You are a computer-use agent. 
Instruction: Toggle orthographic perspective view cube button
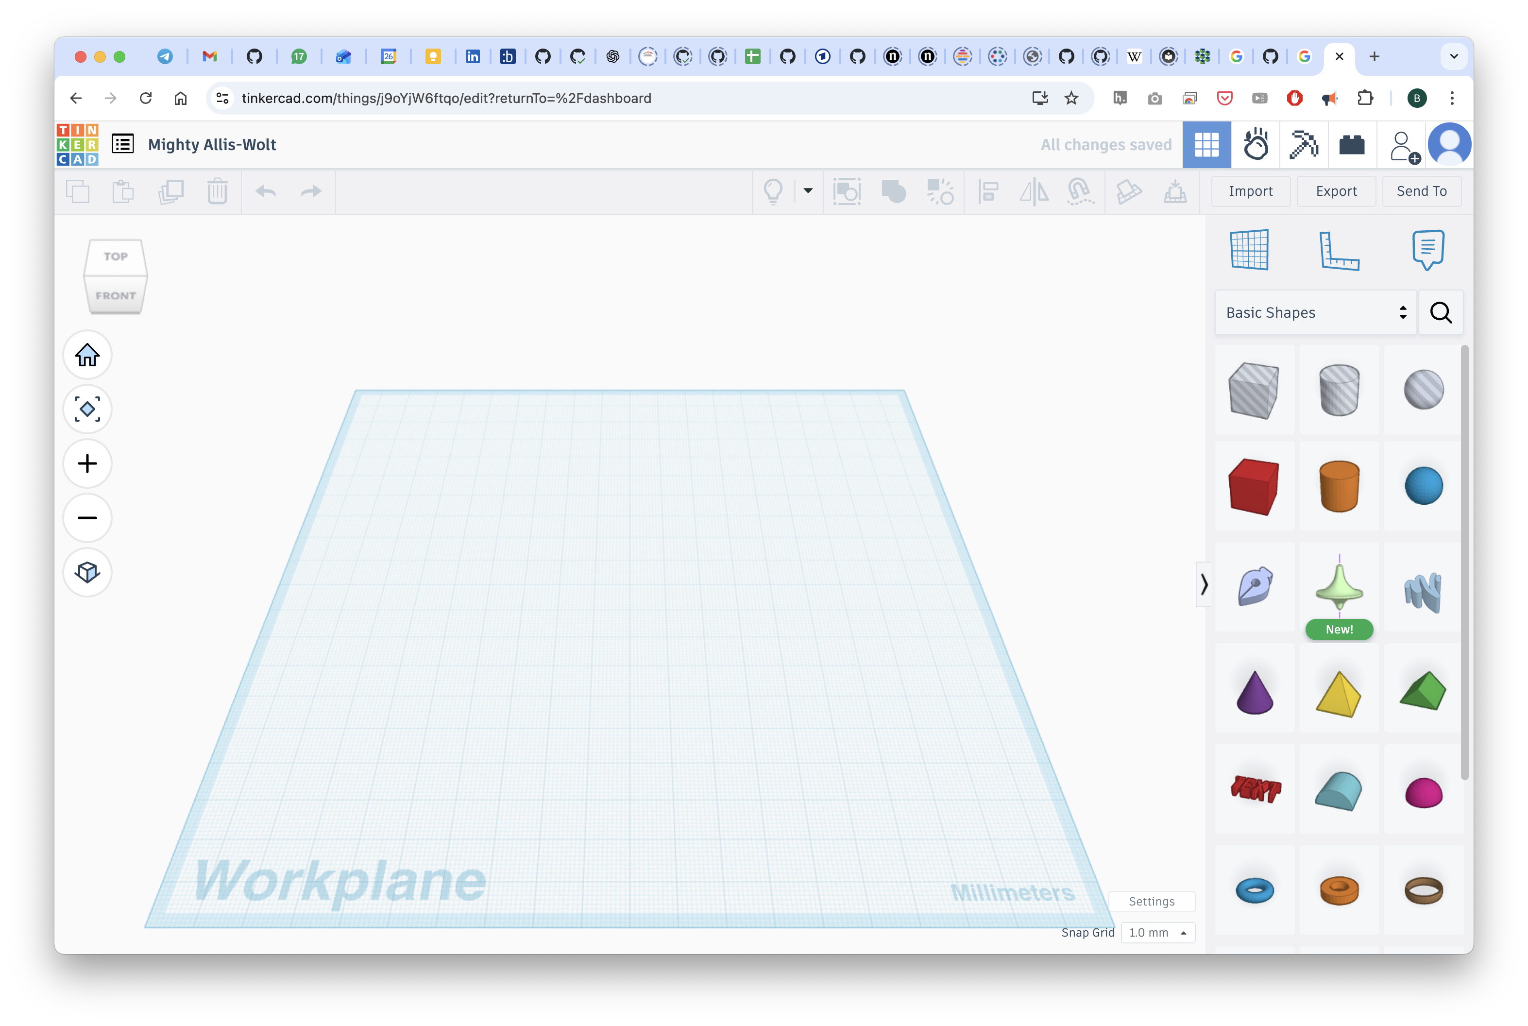tap(87, 573)
